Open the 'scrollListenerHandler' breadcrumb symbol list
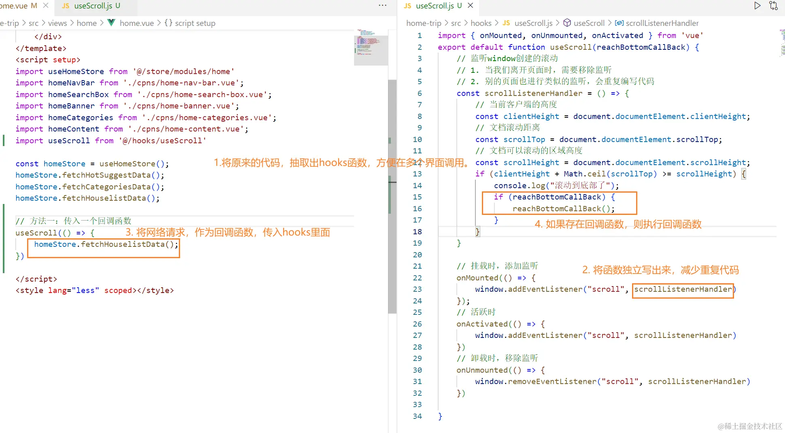The image size is (785, 433). pyautogui.click(x=662, y=23)
